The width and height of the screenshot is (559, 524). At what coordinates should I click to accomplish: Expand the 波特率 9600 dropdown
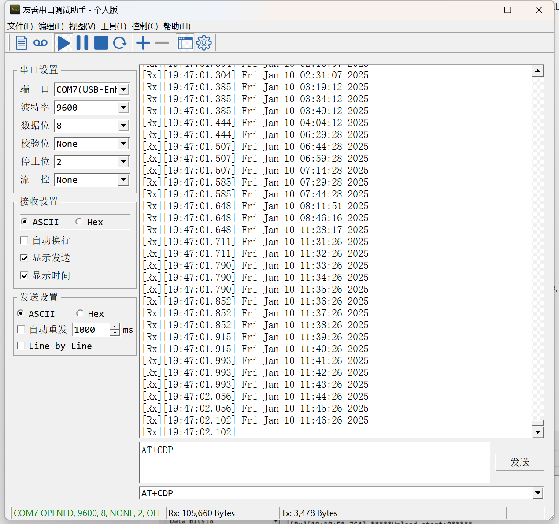click(124, 108)
